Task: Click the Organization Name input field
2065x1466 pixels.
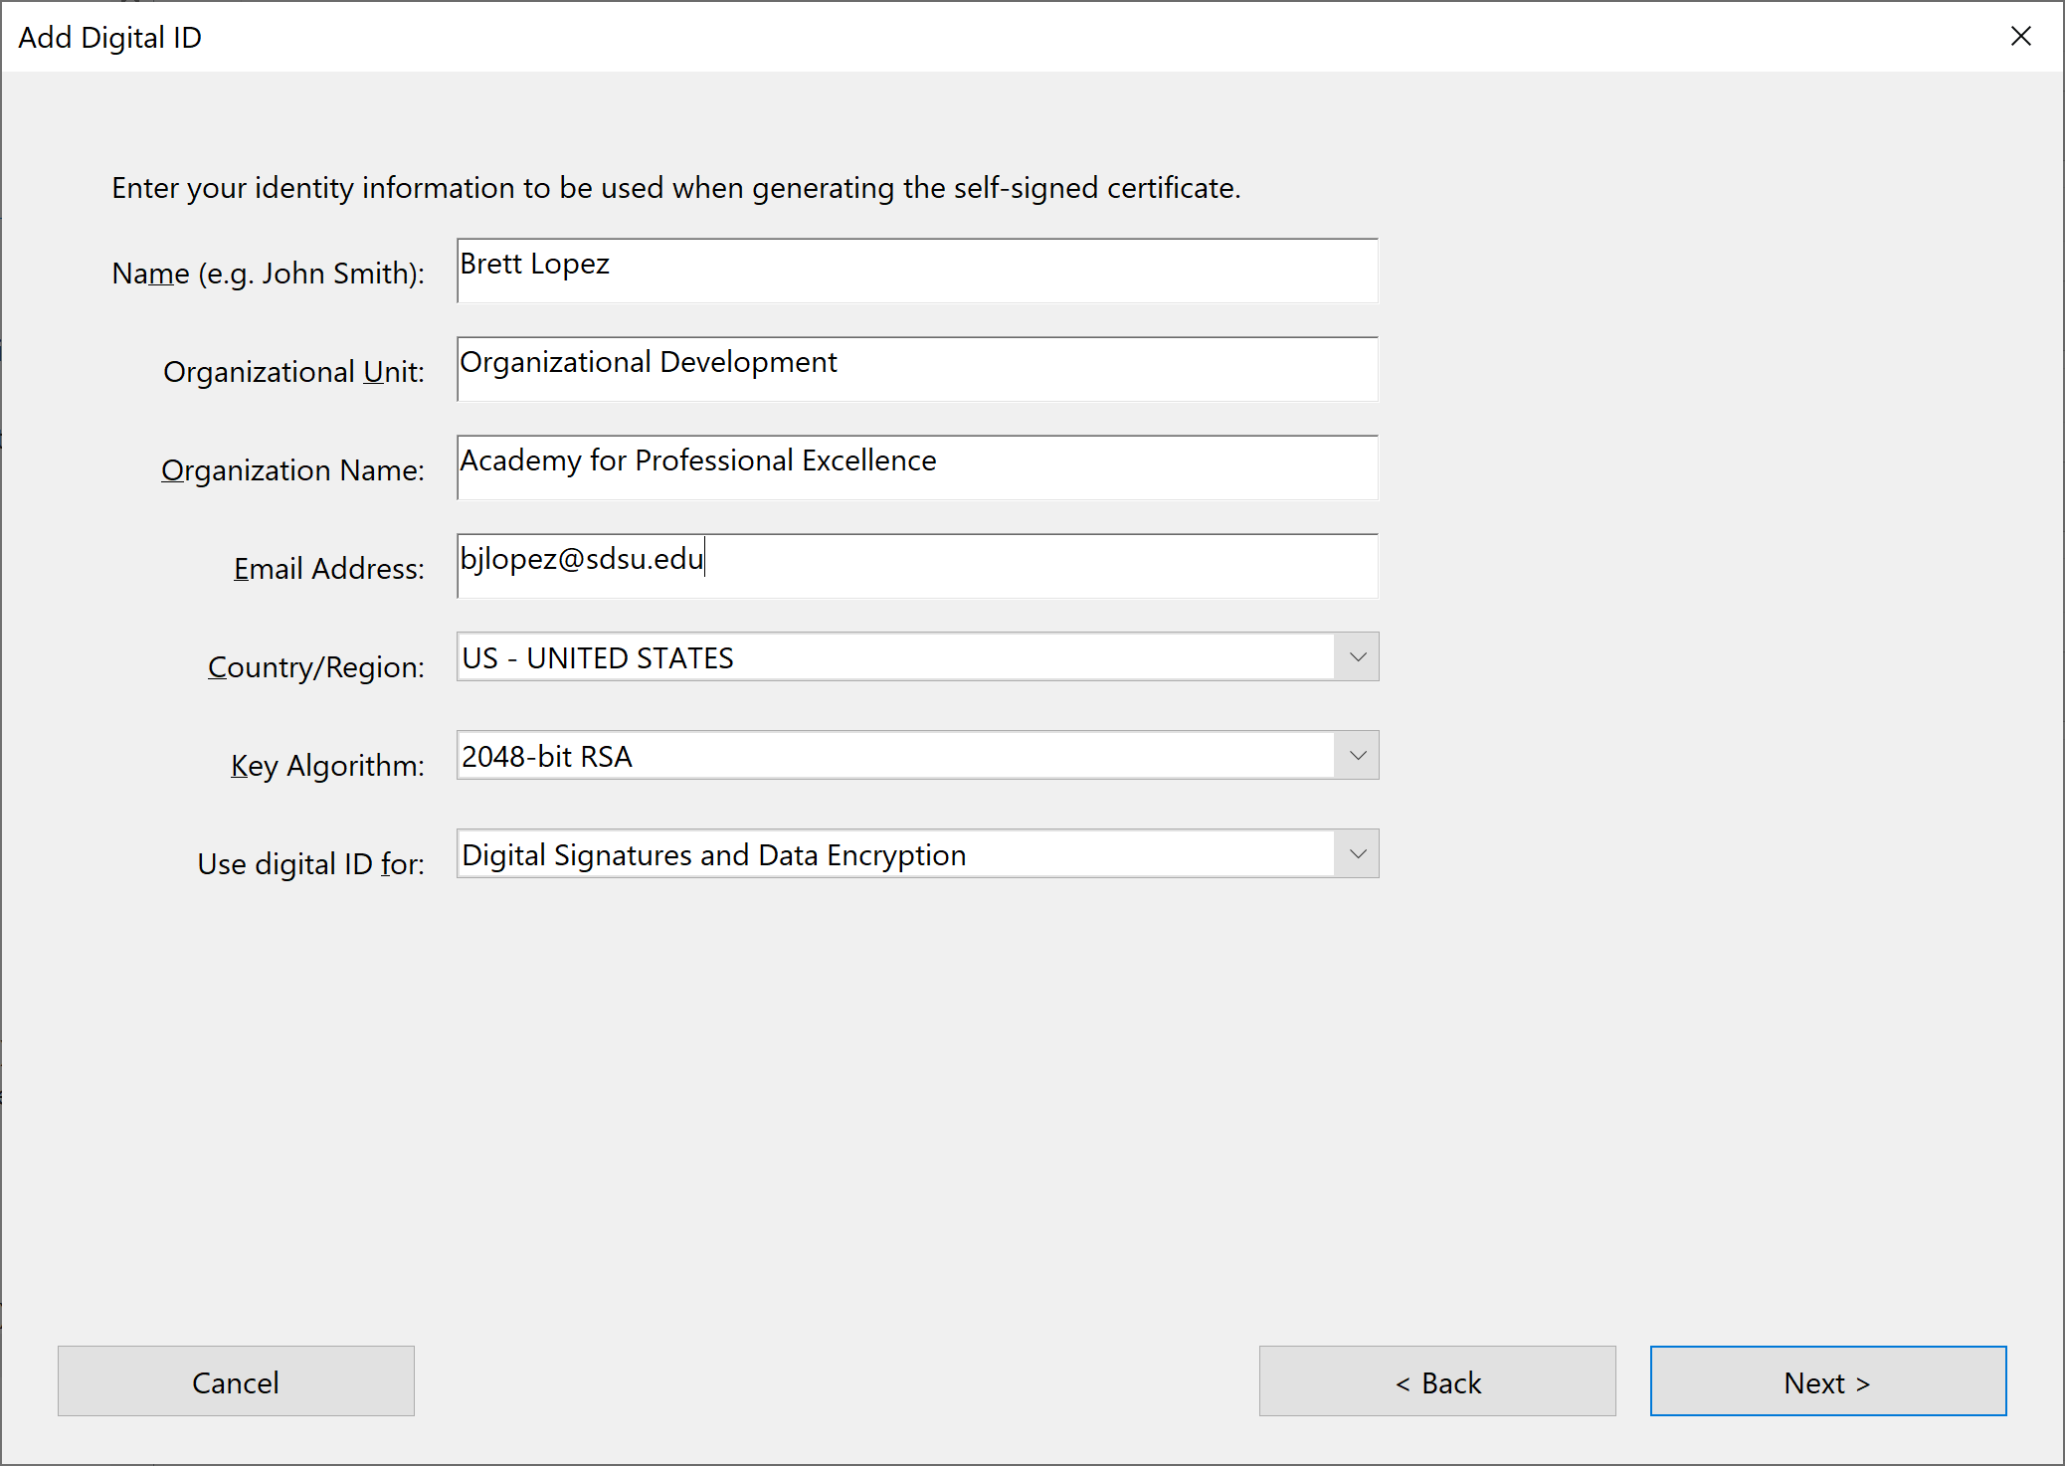Action: pos(916,467)
